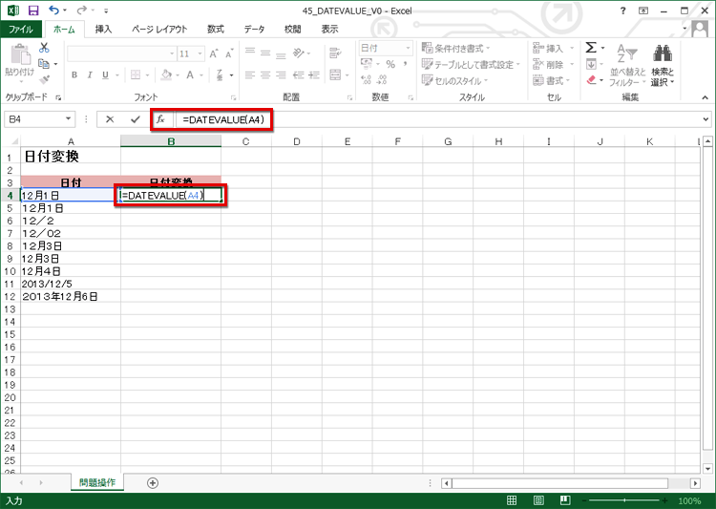Open Sort and Filter menu

tap(627, 64)
